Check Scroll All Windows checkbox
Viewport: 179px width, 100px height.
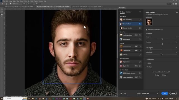tap(11, 4)
